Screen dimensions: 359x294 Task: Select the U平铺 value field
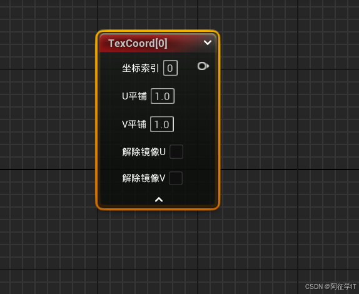pos(163,96)
